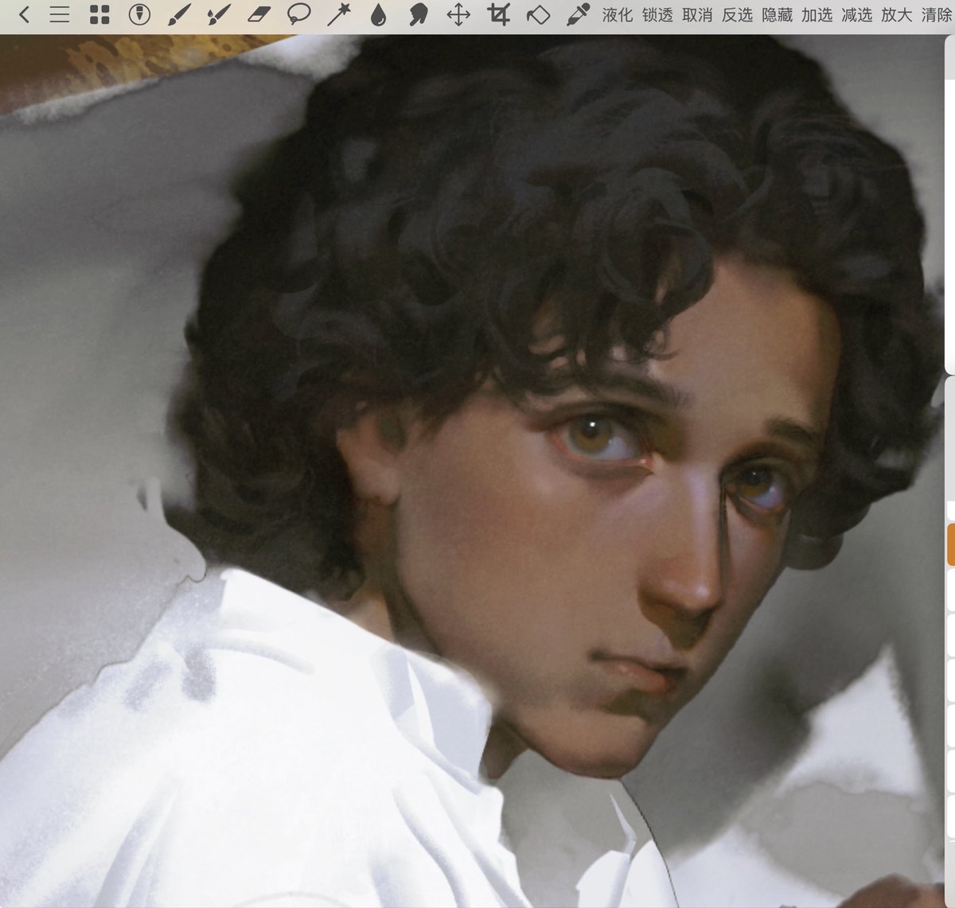Select the brush with sparkles tool
The height and width of the screenshot is (908, 955).
(x=218, y=14)
